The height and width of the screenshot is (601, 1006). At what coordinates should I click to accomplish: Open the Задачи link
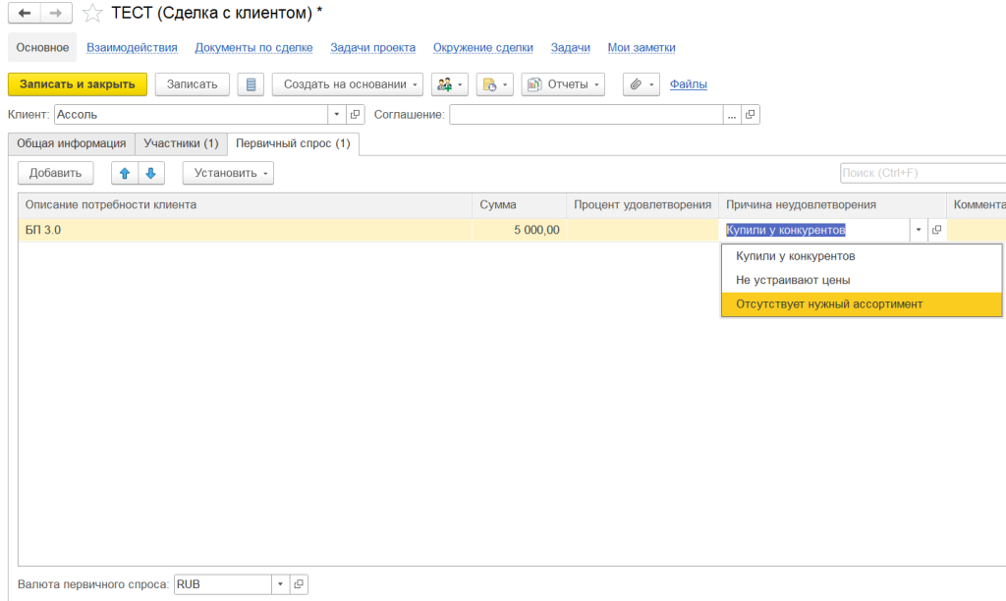coord(571,47)
